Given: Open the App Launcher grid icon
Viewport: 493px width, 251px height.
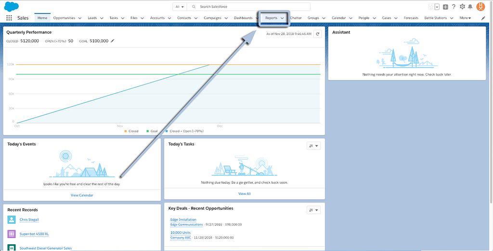Looking at the screenshot, I should tap(9, 18).
